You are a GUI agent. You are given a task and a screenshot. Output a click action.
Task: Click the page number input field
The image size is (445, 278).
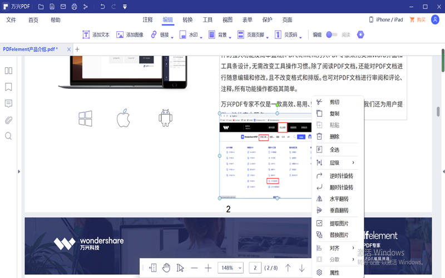[x=255, y=268]
